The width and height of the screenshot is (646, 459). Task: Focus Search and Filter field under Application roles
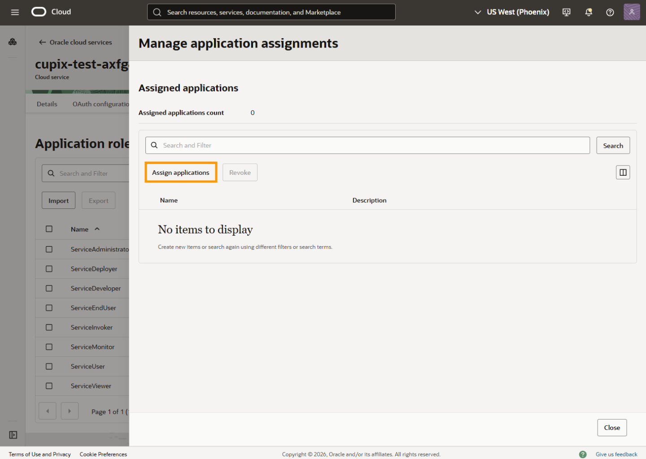point(86,173)
